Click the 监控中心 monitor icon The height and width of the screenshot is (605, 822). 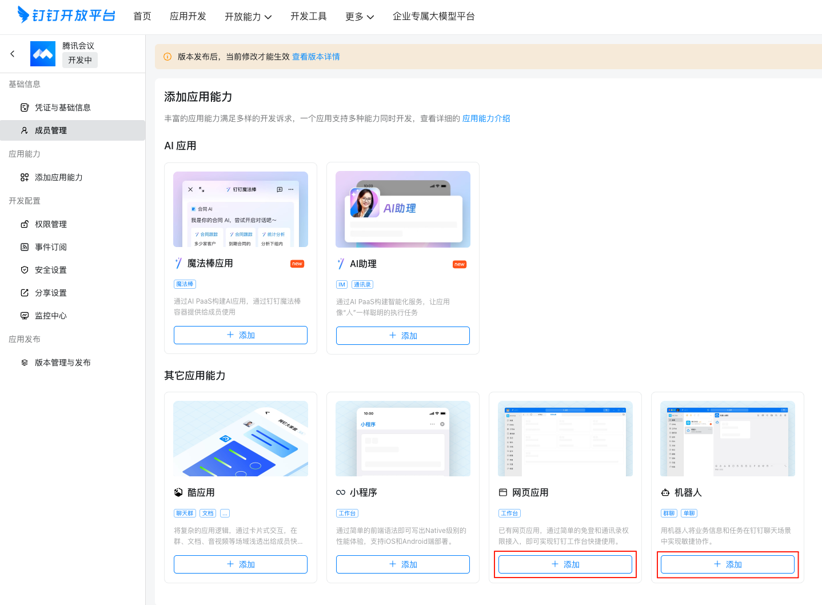point(25,316)
